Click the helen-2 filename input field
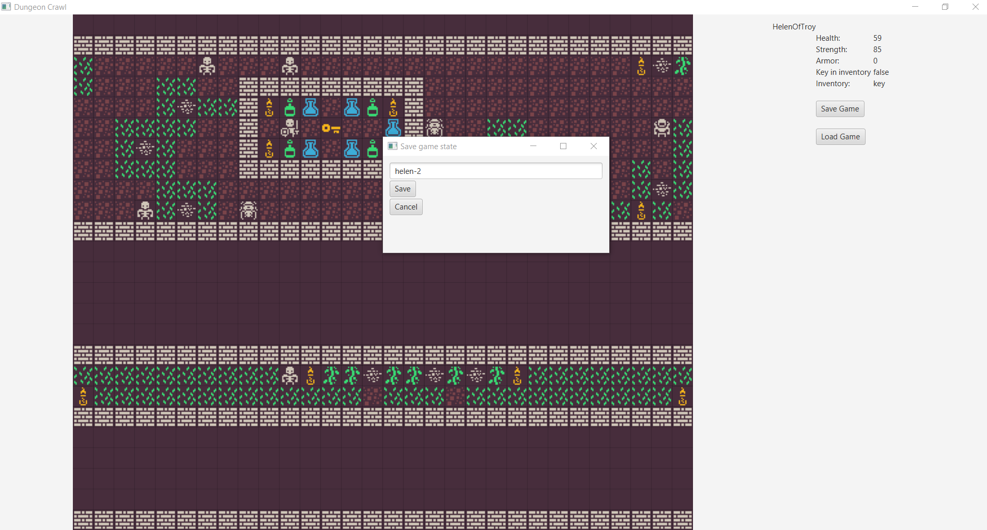Image resolution: width=987 pixels, height=530 pixels. coord(496,171)
